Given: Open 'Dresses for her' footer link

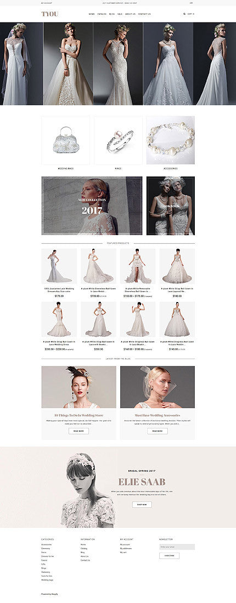Looking at the screenshot, I should 48,556.
